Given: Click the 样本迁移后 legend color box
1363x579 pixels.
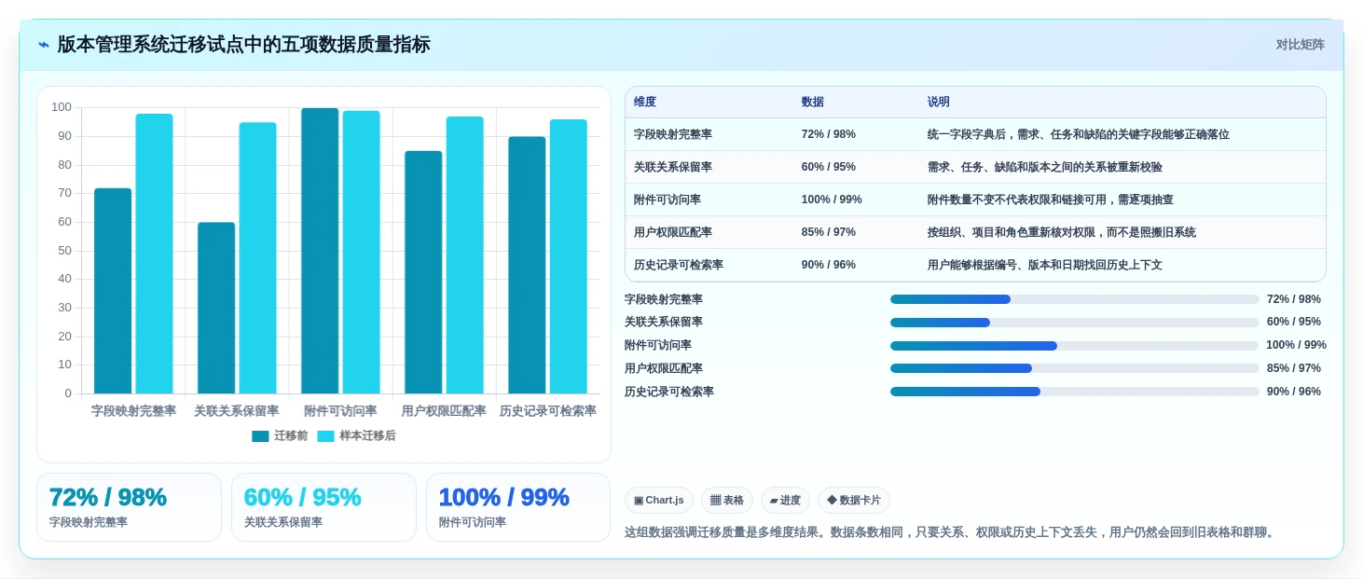Looking at the screenshot, I should click(325, 435).
